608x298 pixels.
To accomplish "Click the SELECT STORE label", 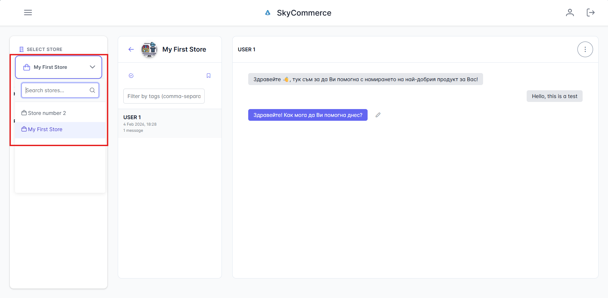I will 45,49.
